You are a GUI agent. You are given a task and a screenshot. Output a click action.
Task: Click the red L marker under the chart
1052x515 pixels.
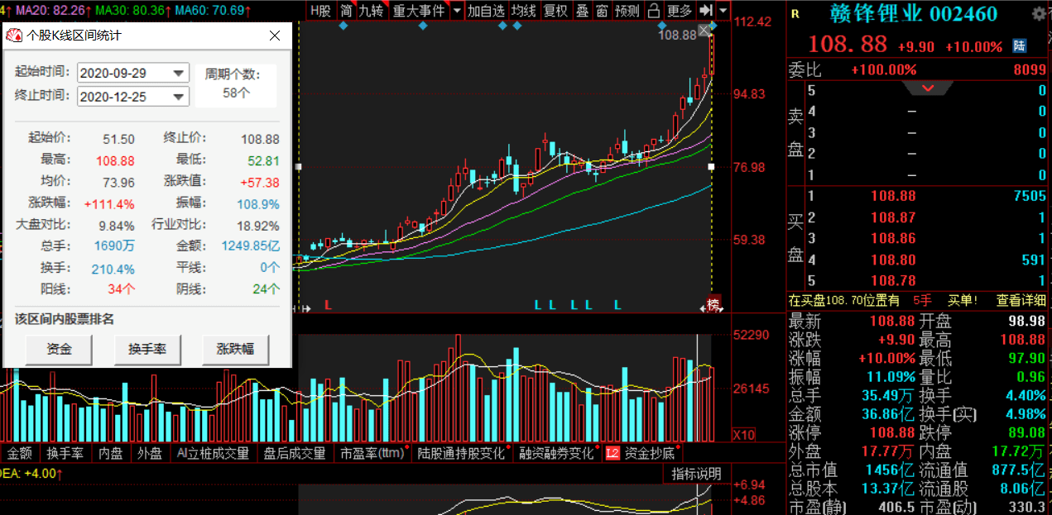(328, 304)
